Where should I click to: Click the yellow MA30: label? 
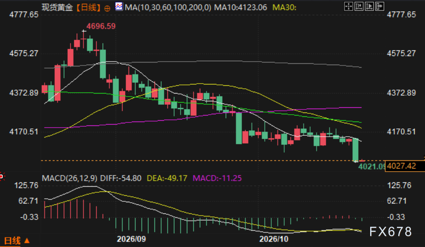[x=284, y=8]
